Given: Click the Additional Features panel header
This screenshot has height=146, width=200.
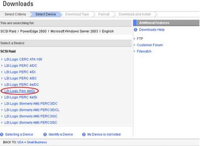Looking at the screenshot, I should [x=166, y=23].
